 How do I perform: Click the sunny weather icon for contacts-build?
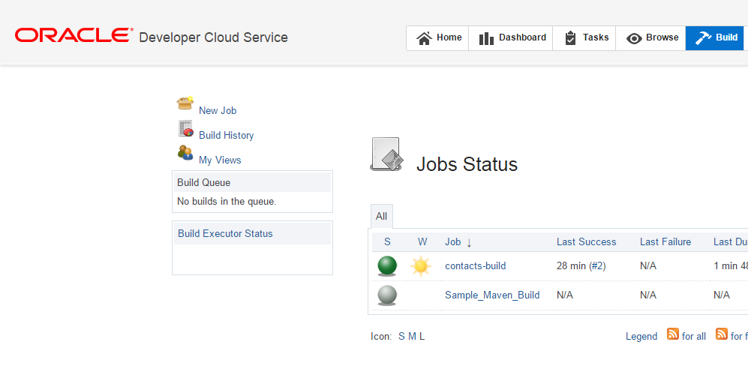pos(422,265)
